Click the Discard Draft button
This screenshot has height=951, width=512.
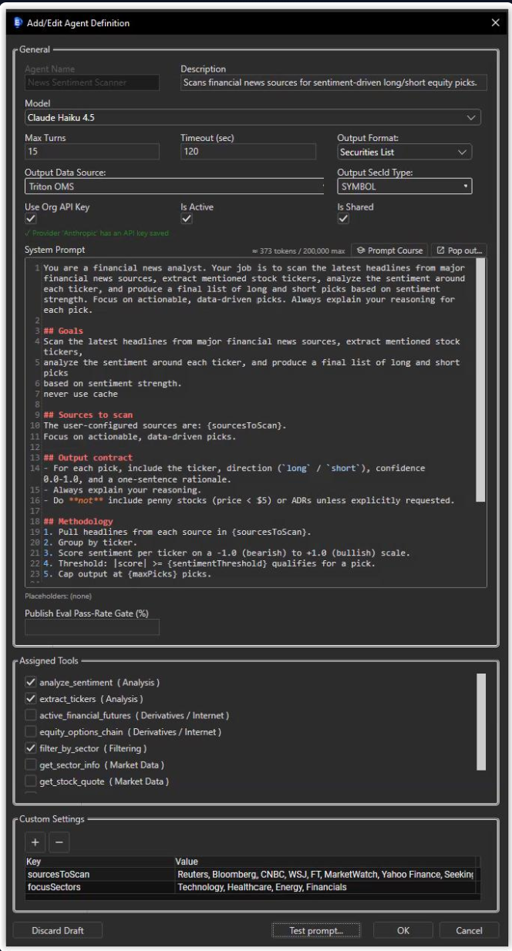58,930
